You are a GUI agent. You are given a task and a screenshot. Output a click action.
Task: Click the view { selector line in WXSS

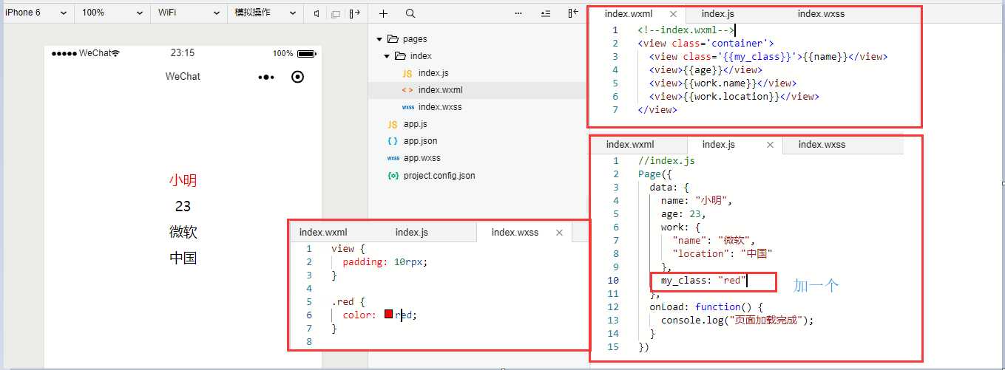(348, 249)
